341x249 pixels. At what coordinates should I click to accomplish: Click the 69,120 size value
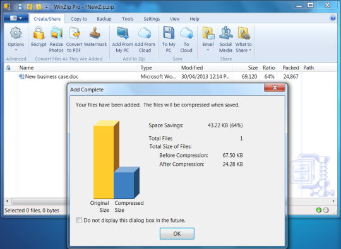[249, 76]
